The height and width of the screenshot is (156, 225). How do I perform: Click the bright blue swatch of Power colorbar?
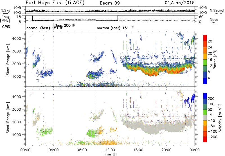[205, 81]
